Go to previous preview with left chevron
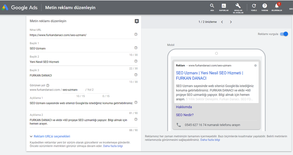 (x=222, y=22)
